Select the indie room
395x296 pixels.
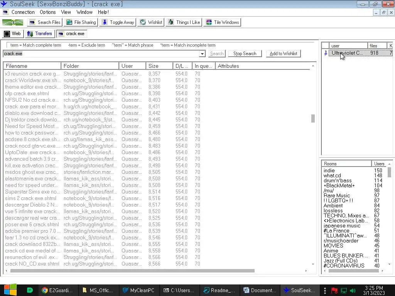[x=329, y=171]
